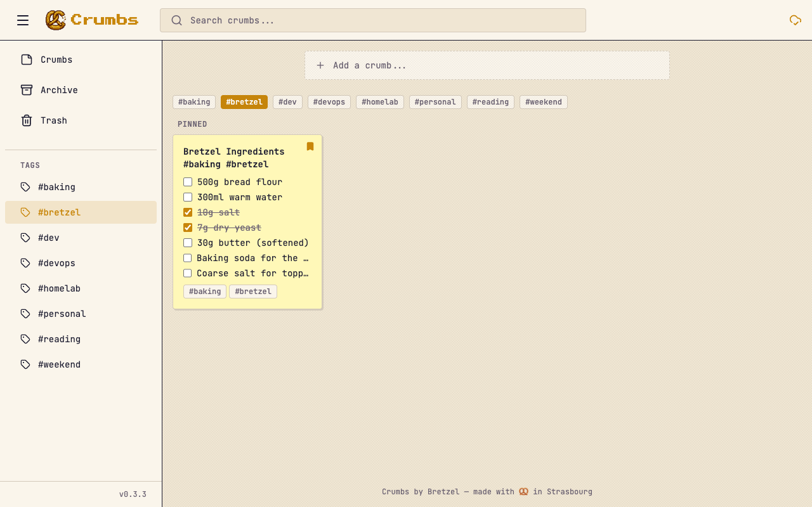Click #baking tag chip on the note card
Screen dimensions: 812x507
(x=205, y=292)
